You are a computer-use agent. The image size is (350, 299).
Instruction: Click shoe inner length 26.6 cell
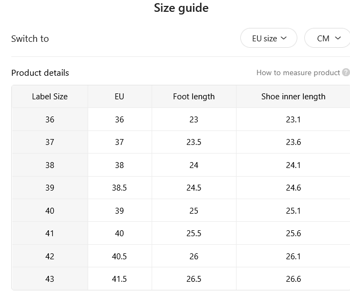[294, 279]
